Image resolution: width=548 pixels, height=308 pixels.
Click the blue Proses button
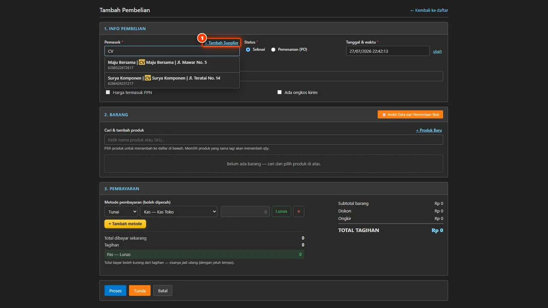[115, 291]
